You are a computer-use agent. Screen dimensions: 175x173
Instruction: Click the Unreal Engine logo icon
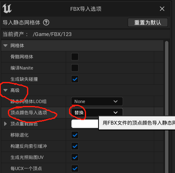click(x=7, y=9)
